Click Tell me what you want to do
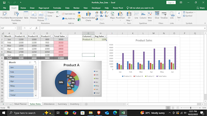Image resolution: width=207 pixels, height=116 pixels. click(x=140, y=8)
